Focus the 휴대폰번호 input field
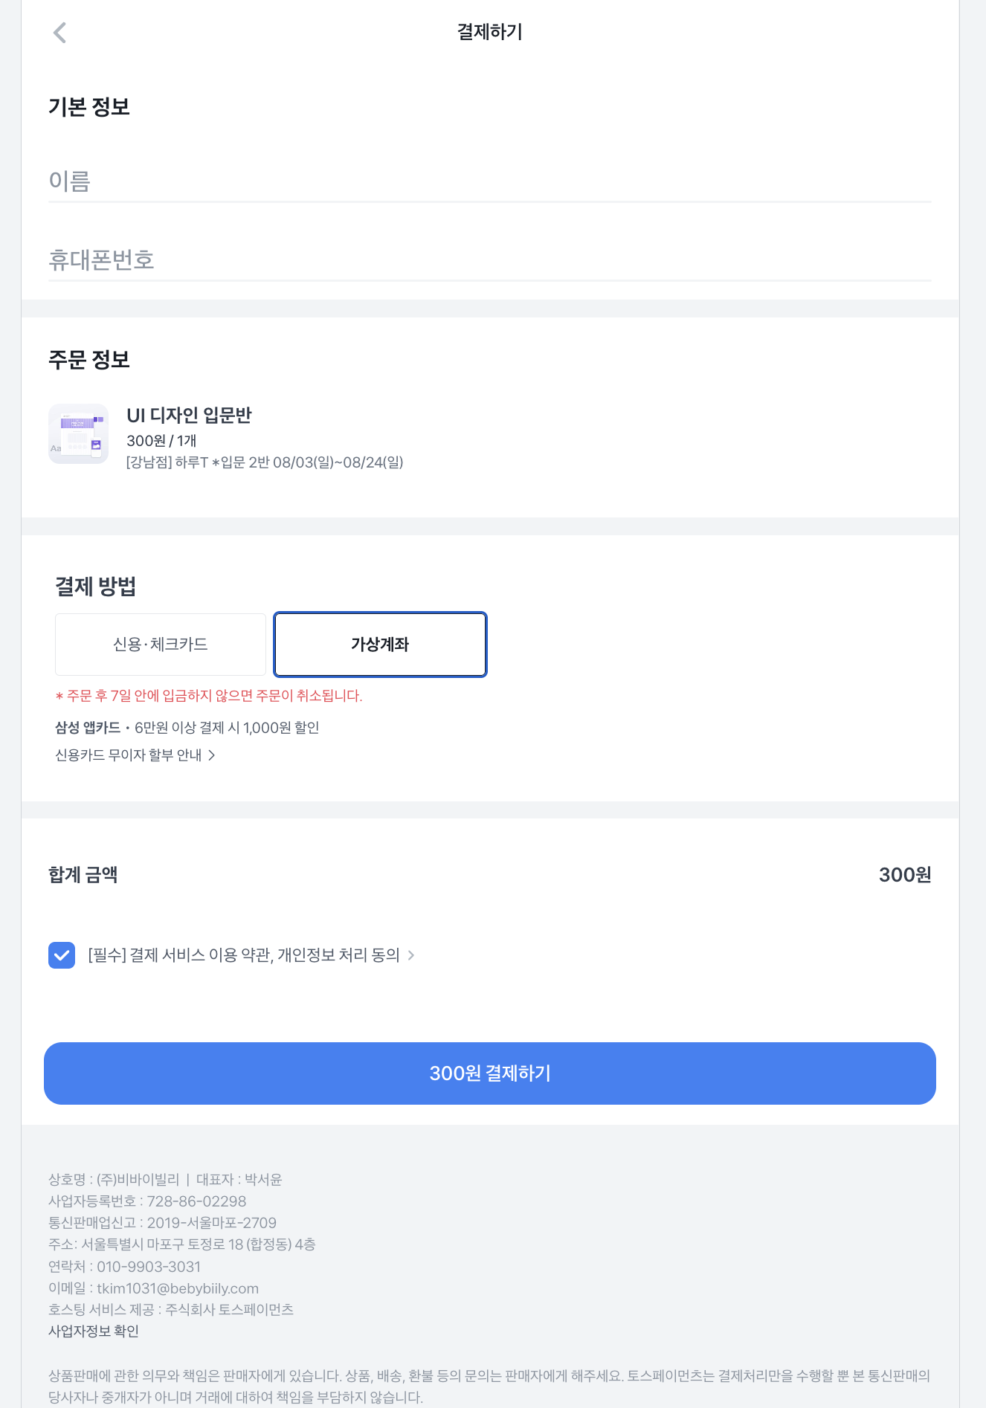The image size is (986, 1408). click(490, 260)
